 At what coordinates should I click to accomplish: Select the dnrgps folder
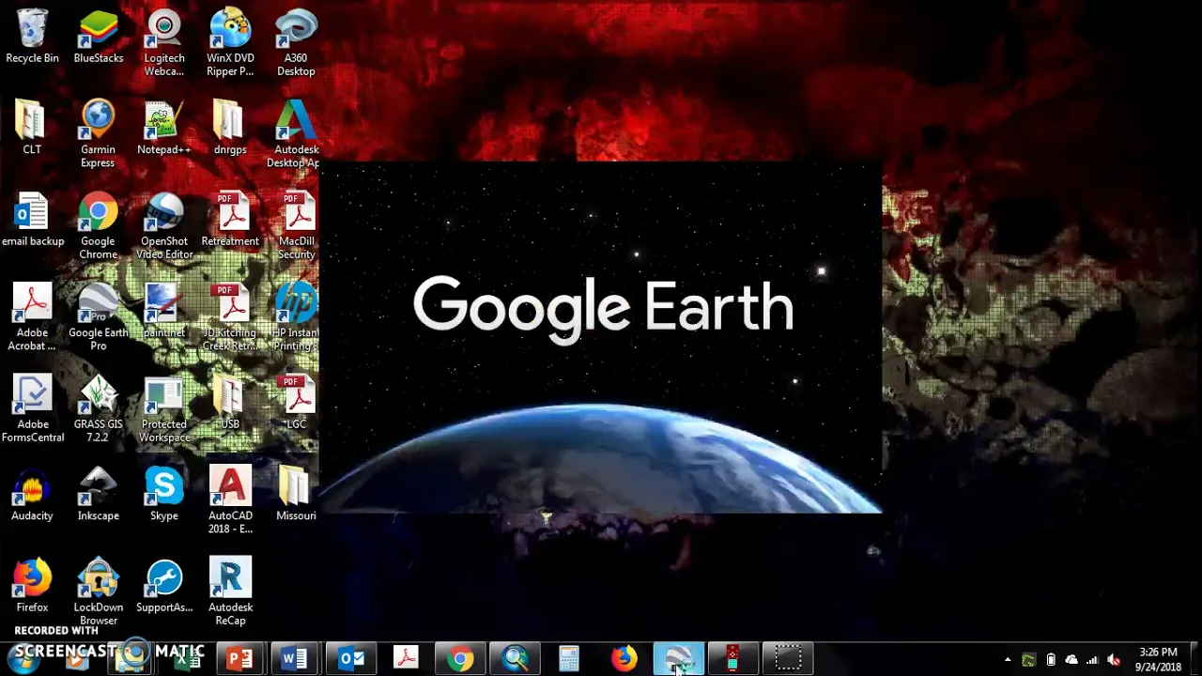230,129
